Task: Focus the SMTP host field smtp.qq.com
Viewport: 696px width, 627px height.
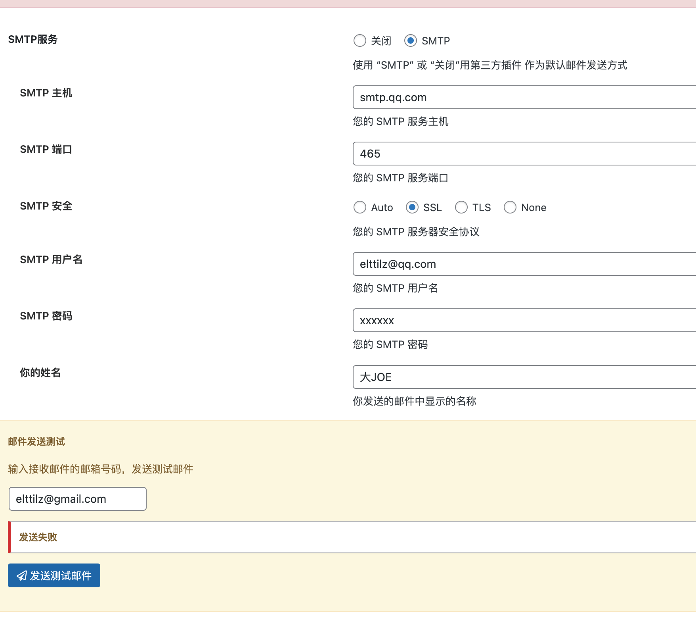Action: (523, 97)
